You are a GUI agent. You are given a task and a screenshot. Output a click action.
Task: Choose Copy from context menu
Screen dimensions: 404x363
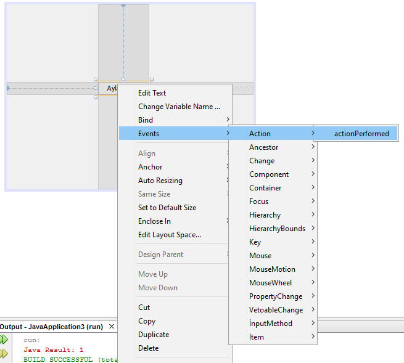click(x=175, y=321)
